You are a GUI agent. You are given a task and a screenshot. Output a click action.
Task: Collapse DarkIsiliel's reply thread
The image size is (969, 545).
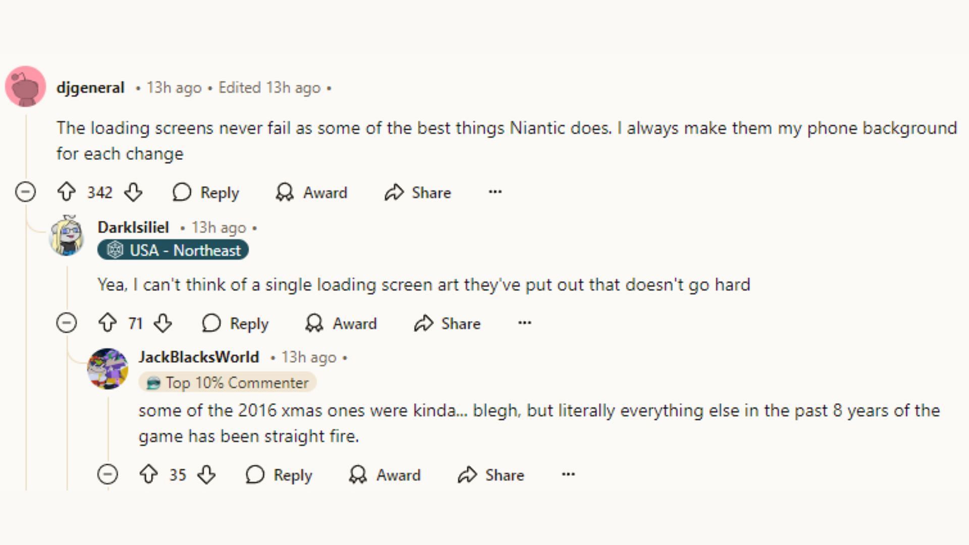pyautogui.click(x=66, y=324)
